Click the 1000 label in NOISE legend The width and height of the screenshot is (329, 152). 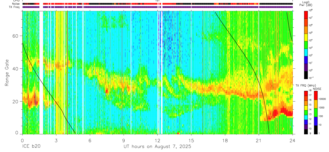(x=321, y=107)
